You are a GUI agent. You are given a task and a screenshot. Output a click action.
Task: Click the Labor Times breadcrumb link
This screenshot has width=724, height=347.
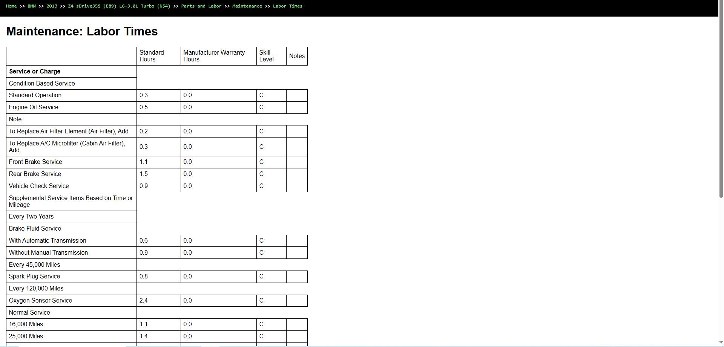288,6
